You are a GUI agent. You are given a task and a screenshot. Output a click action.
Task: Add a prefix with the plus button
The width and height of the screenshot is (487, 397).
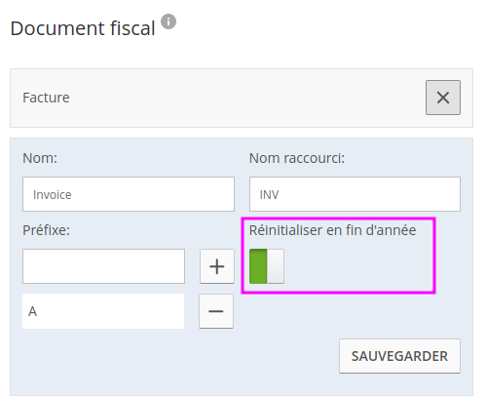tap(217, 266)
